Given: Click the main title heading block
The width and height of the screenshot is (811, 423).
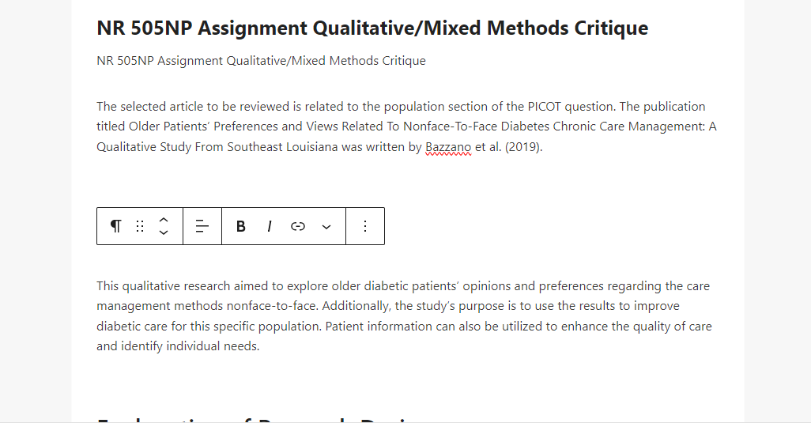Looking at the screenshot, I should coord(372,28).
